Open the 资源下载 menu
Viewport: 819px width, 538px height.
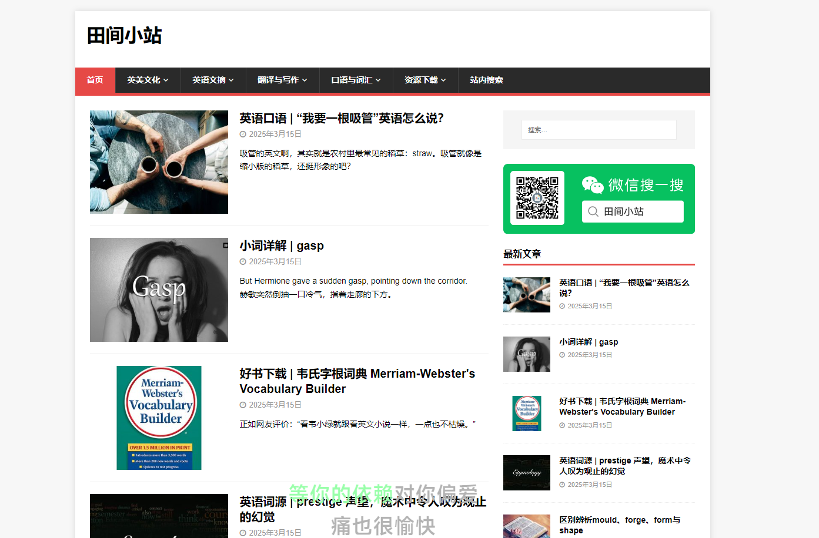coord(425,80)
